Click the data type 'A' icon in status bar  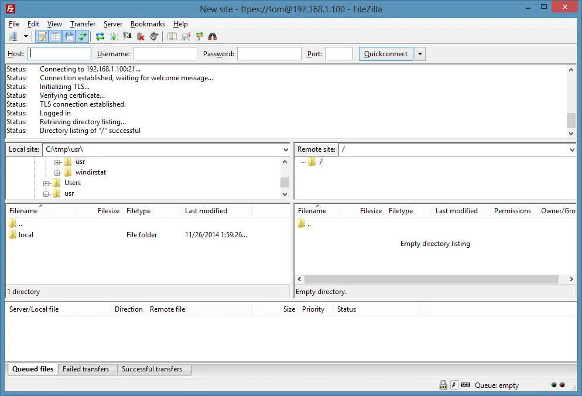pos(454,385)
